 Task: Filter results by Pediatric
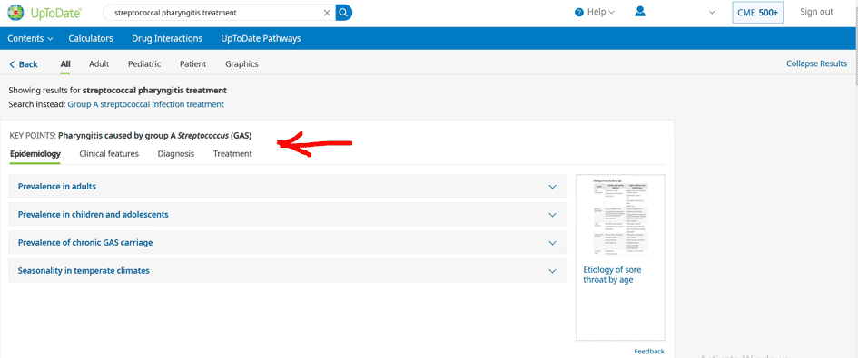(x=144, y=64)
